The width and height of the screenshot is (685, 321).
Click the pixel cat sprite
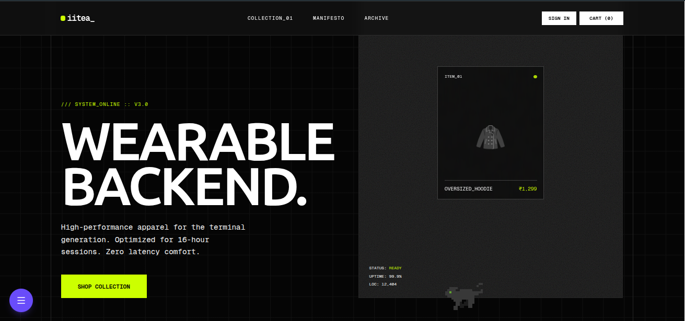pos(463,296)
